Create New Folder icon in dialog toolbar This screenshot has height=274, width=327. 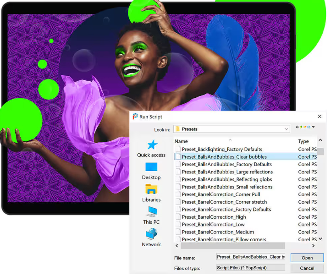click(305, 127)
